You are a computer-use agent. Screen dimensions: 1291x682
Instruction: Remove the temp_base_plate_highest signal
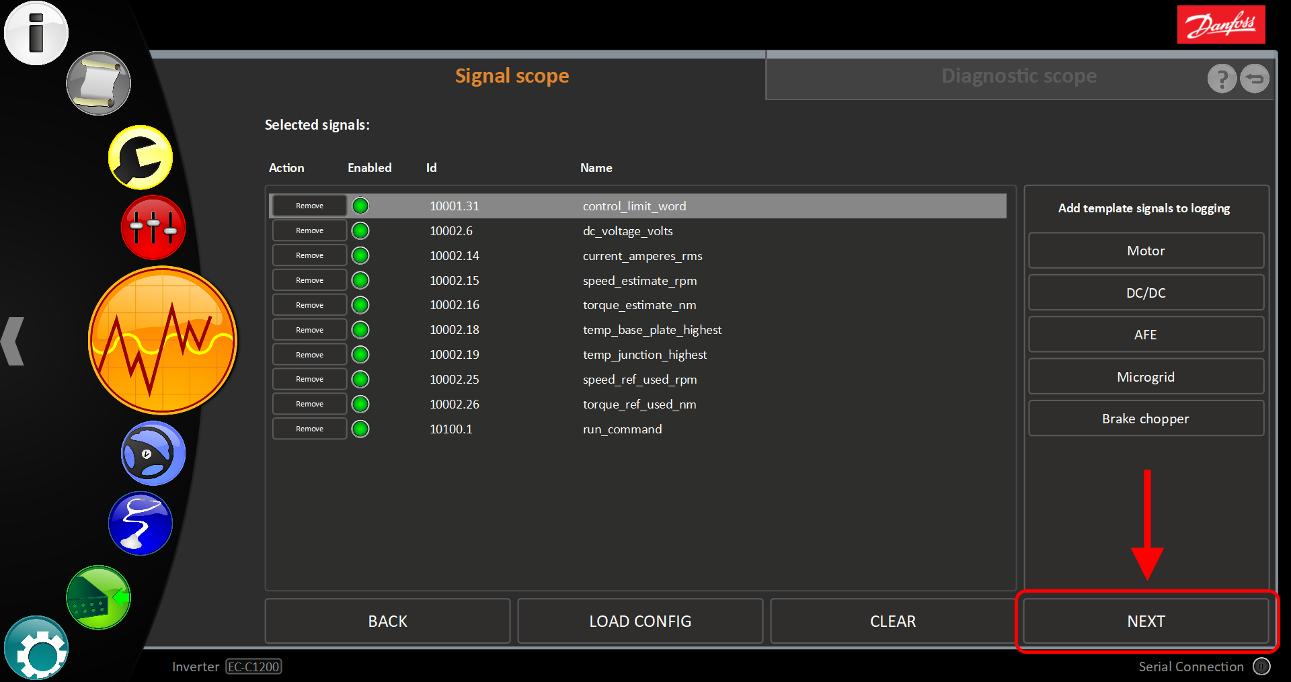click(x=309, y=330)
